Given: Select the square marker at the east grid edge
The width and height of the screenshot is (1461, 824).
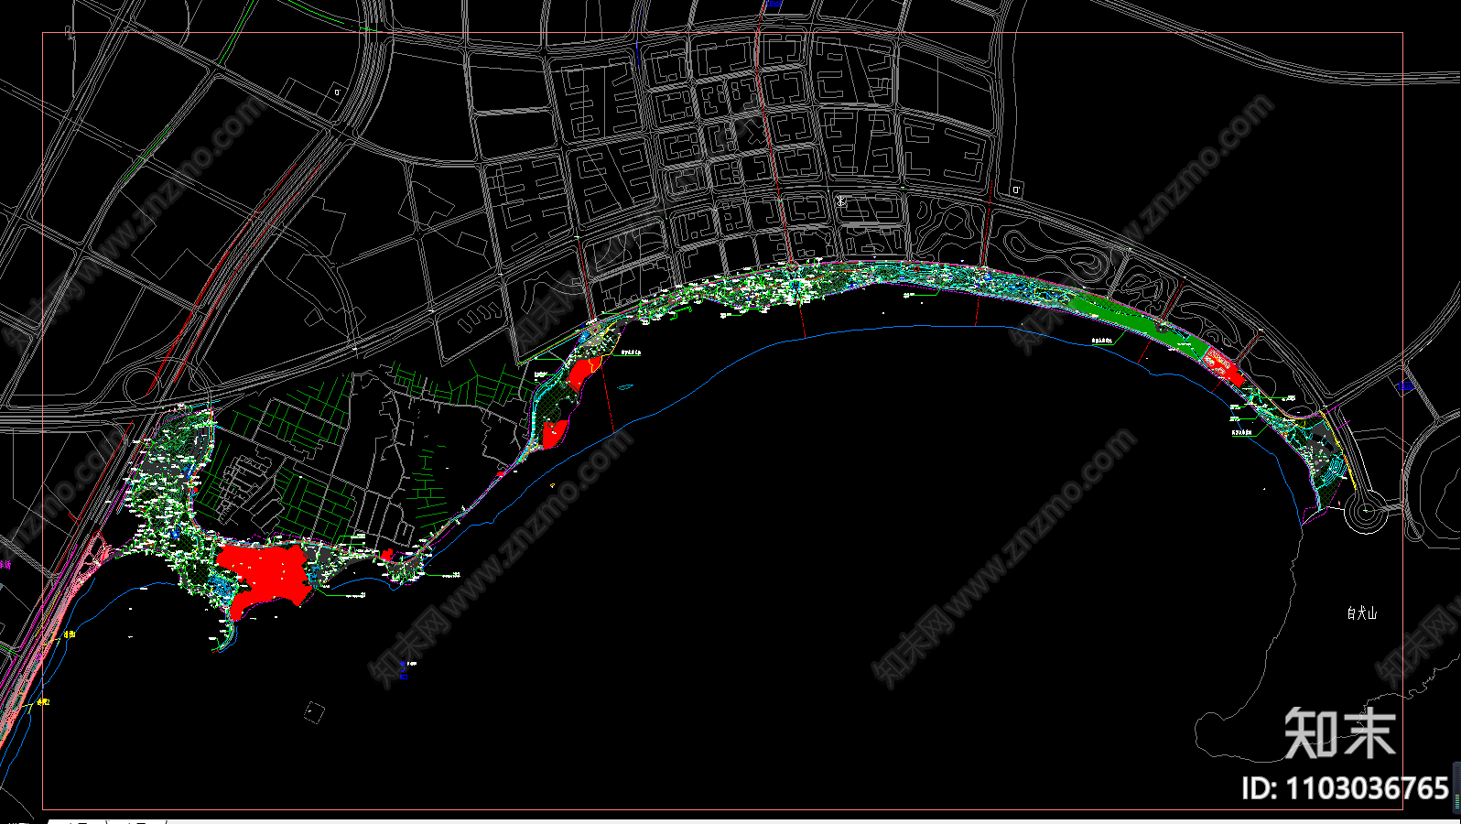Looking at the screenshot, I should pyautogui.click(x=1016, y=190).
